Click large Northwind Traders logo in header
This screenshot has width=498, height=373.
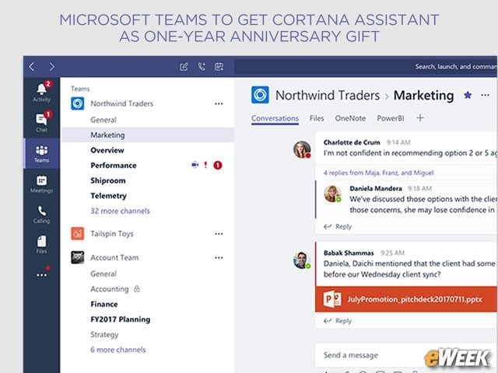click(x=260, y=95)
